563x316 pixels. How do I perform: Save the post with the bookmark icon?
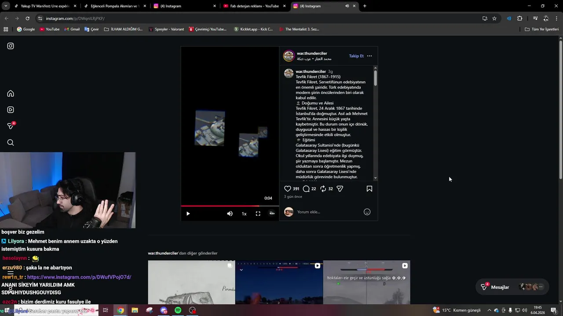tap(369, 189)
